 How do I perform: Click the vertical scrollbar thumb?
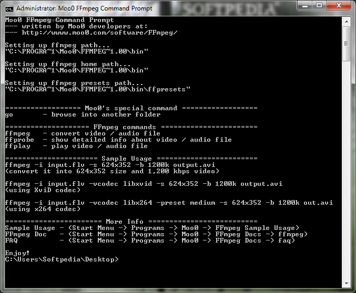[x=347, y=44]
